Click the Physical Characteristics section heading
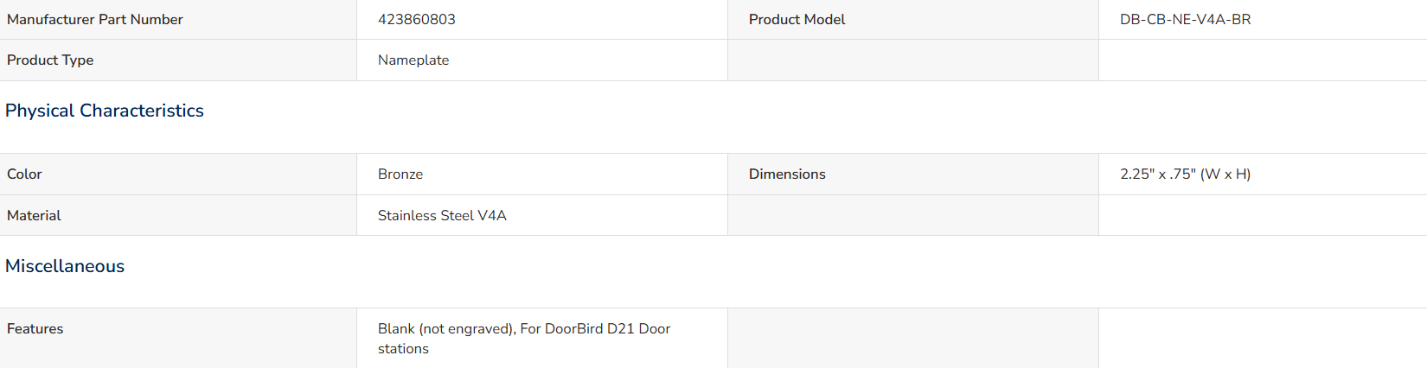 105,111
